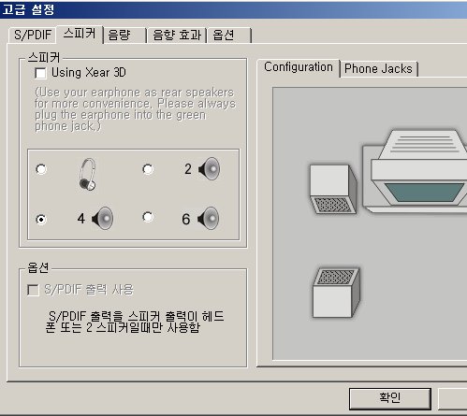
Task: Toggle the S/PDIF 출력 사용 checkbox
Action: tap(33, 290)
